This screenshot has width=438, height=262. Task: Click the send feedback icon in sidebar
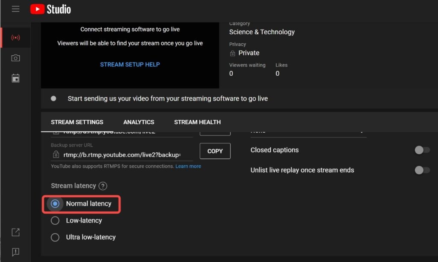pyautogui.click(x=15, y=252)
